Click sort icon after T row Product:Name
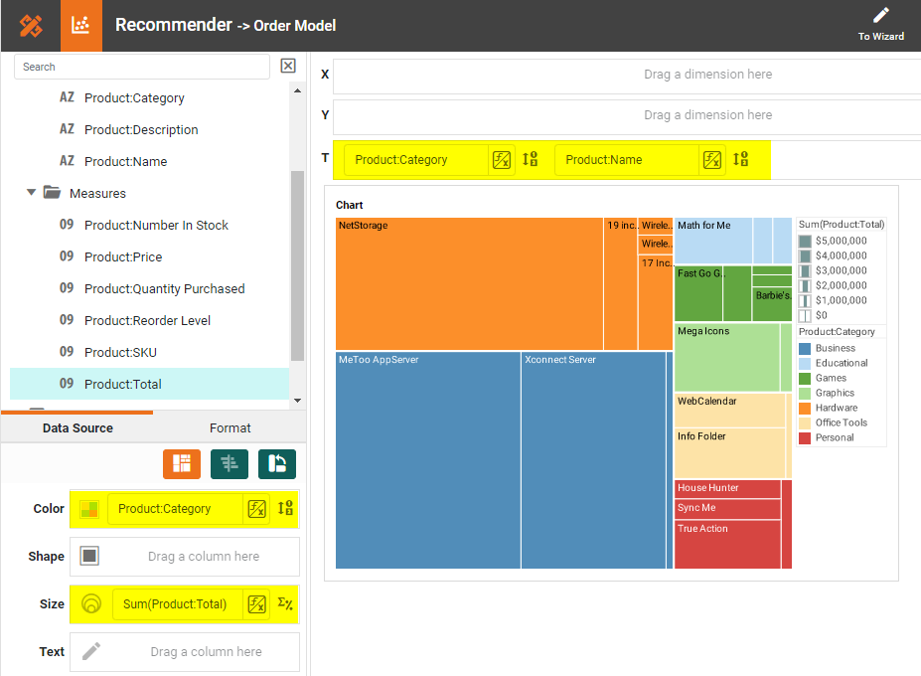Screen dimensions: 921x676 (x=741, y=159)
